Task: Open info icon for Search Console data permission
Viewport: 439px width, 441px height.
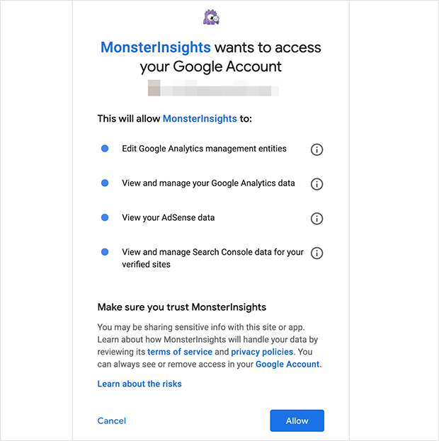Action: [317, 253]
